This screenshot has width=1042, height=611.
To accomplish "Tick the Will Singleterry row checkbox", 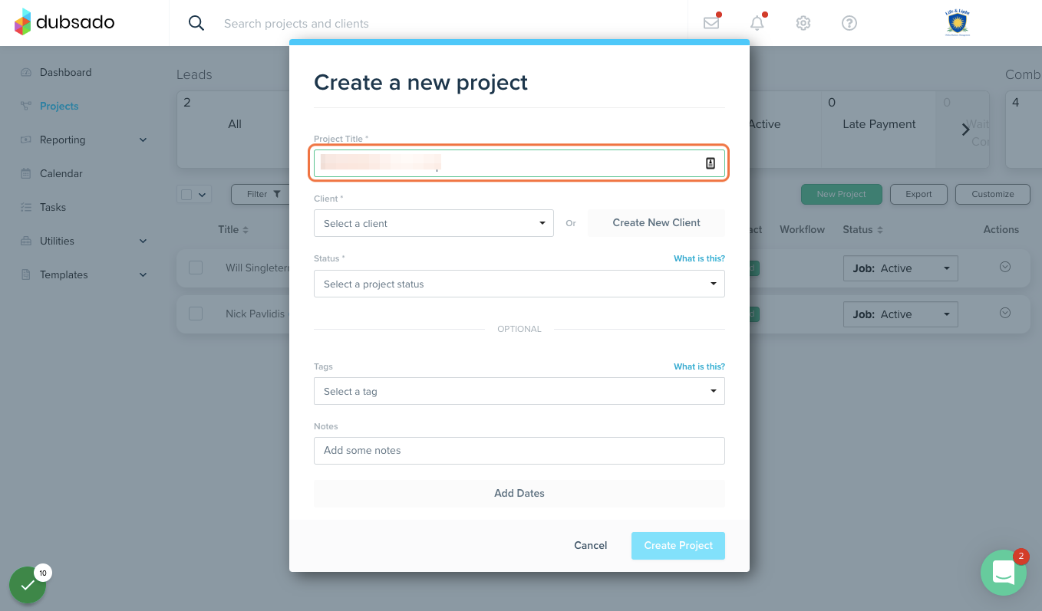I will (x=196, y=268).
